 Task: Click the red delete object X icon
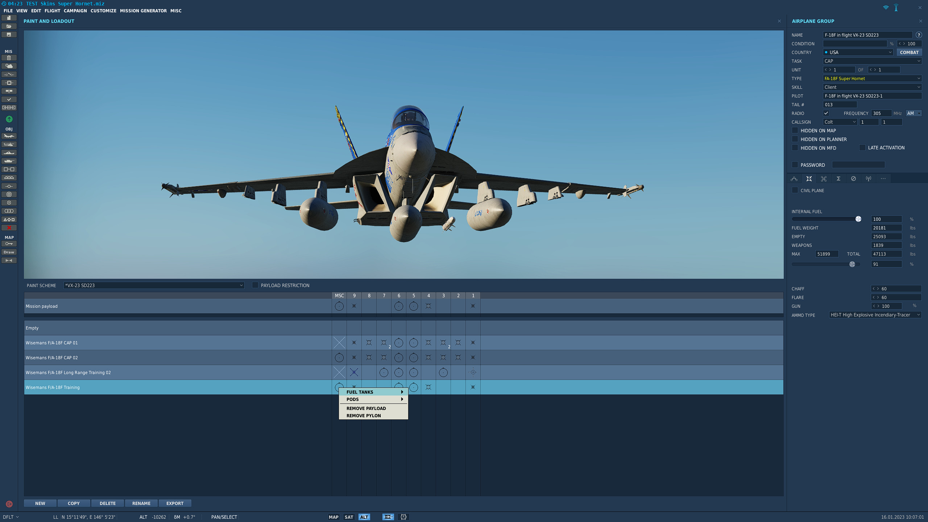tap(9, 228)
